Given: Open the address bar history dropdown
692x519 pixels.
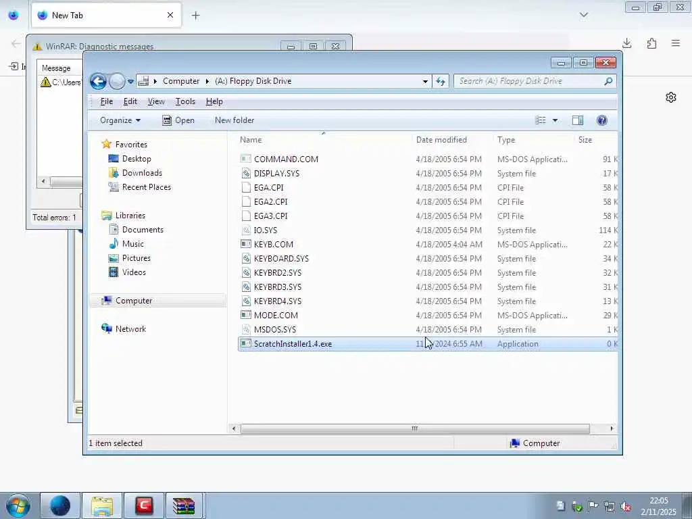Looking at the screenshot, I should click(425, 81).
